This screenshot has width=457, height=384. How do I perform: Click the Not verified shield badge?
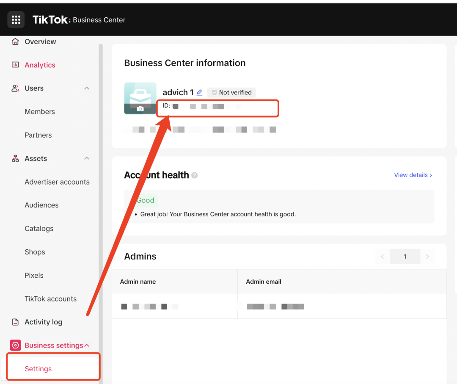pos(231,92)
